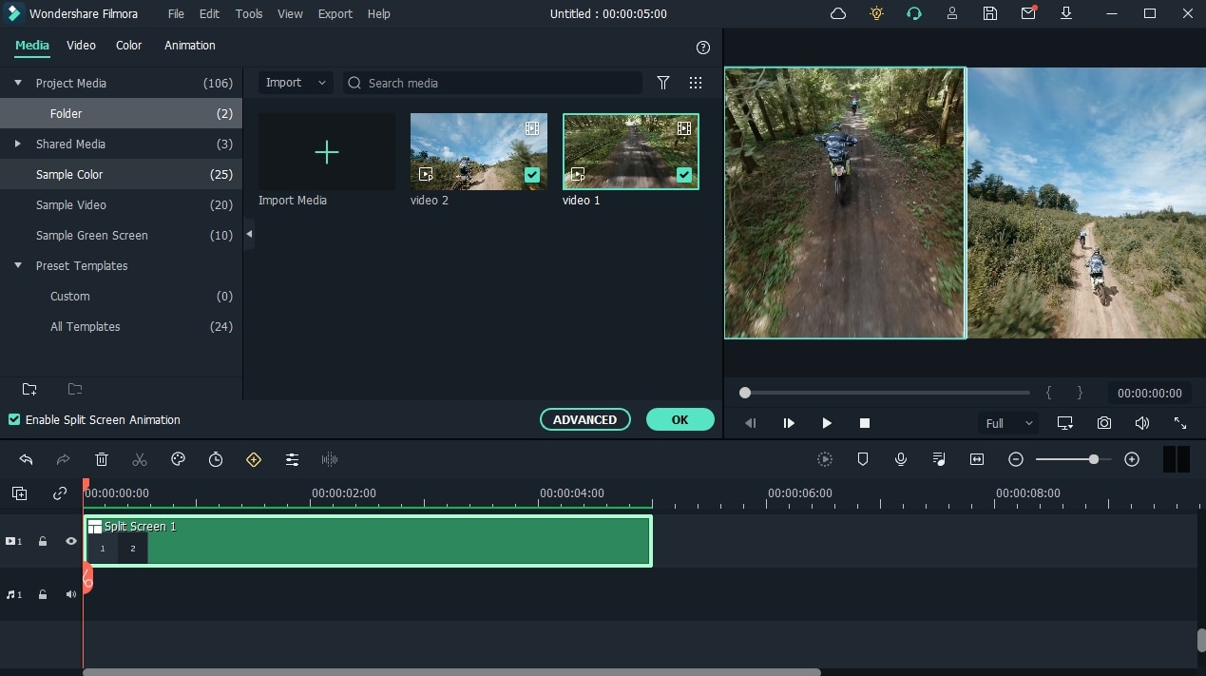Click the Undo arrow in timeline toolbar
Image resolution: width=1206 pixels, height=676 pixels.
pyautogui.click(x=26, y=459)
